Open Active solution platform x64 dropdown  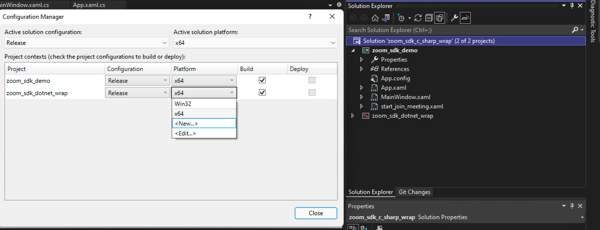tap(255, 43)
